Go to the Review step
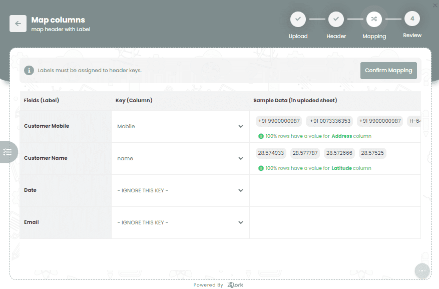Viewport: 439px width, 289px height. coord(412,25)
